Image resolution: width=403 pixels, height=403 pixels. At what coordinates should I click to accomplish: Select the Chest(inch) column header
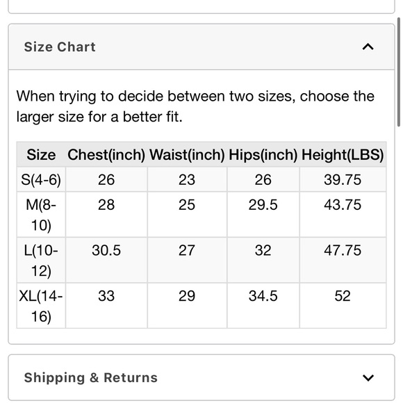click(106, 155)
